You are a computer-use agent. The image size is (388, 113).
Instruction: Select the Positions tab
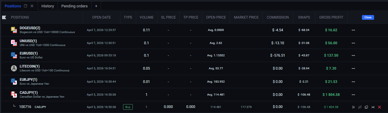[x=13, y=6]
